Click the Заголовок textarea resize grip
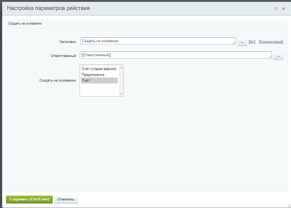This screenshot has width=291, height=208. click(x=234, y=43)
